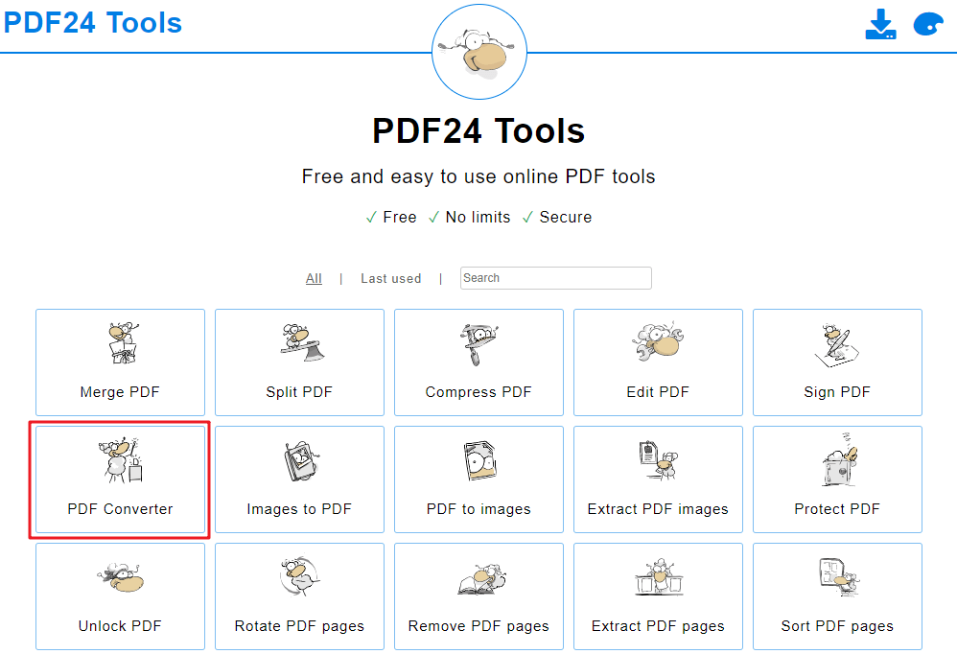Open the Sign PDF tool
The height and width of the screenshot is (654, 957).
837,362
